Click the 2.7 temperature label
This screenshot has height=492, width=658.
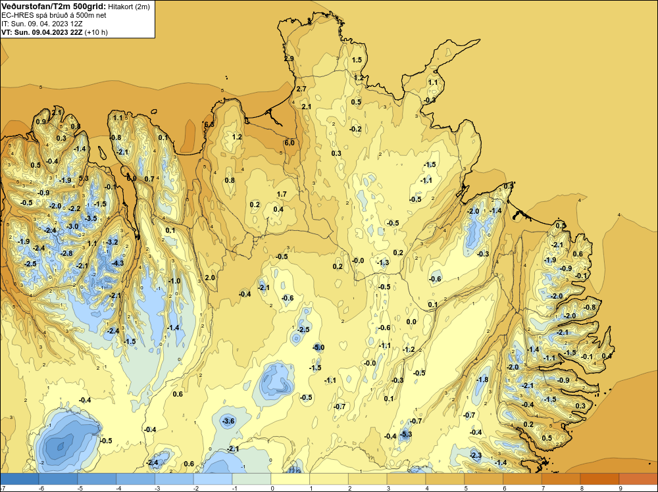coord(301,89)
